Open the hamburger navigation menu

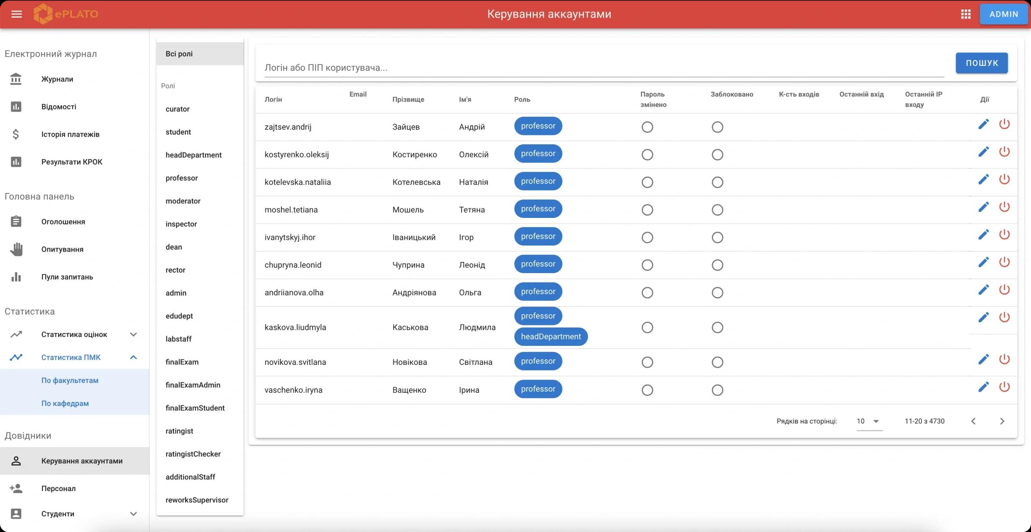coord(16,14)
